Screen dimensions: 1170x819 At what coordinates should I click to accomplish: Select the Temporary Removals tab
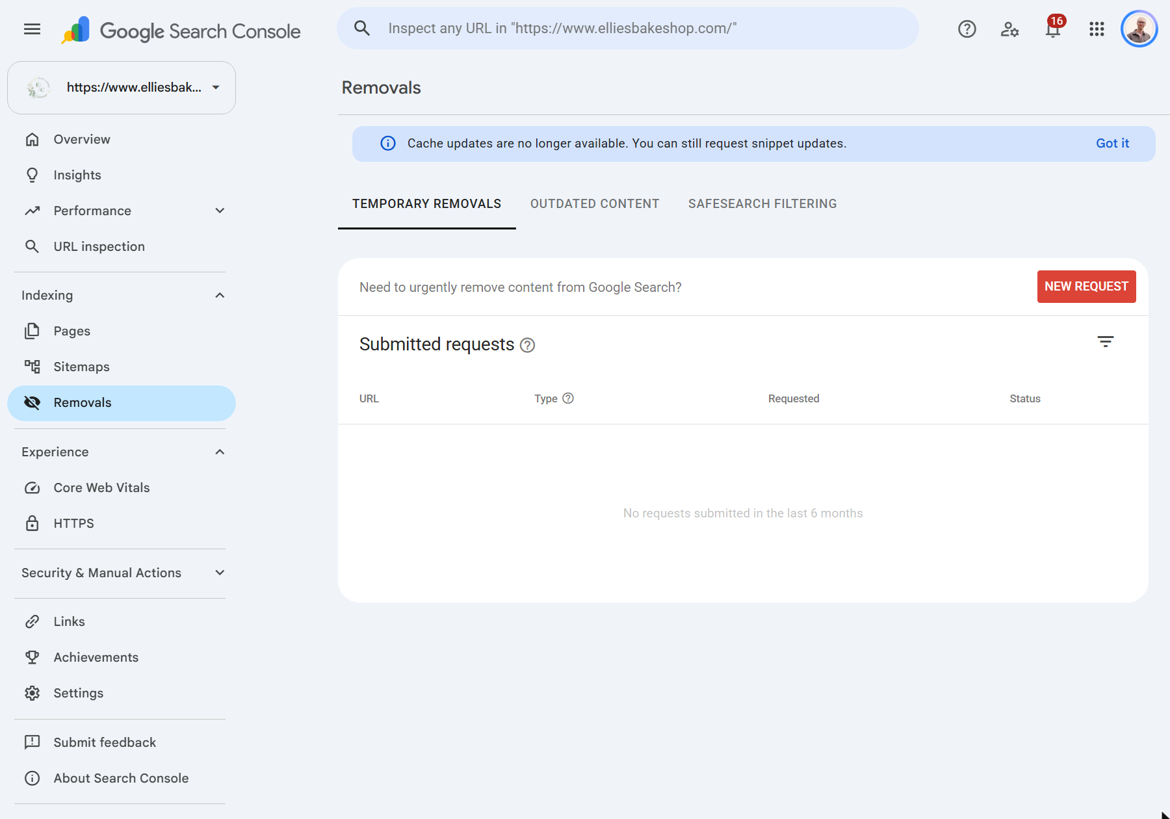click(426, 204)
